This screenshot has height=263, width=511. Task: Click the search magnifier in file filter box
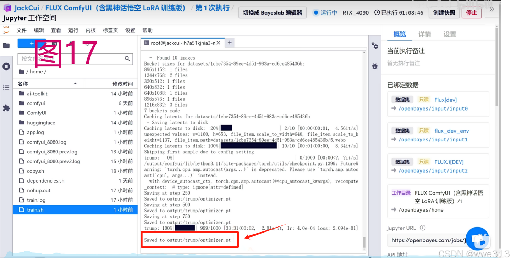[127, 58]
